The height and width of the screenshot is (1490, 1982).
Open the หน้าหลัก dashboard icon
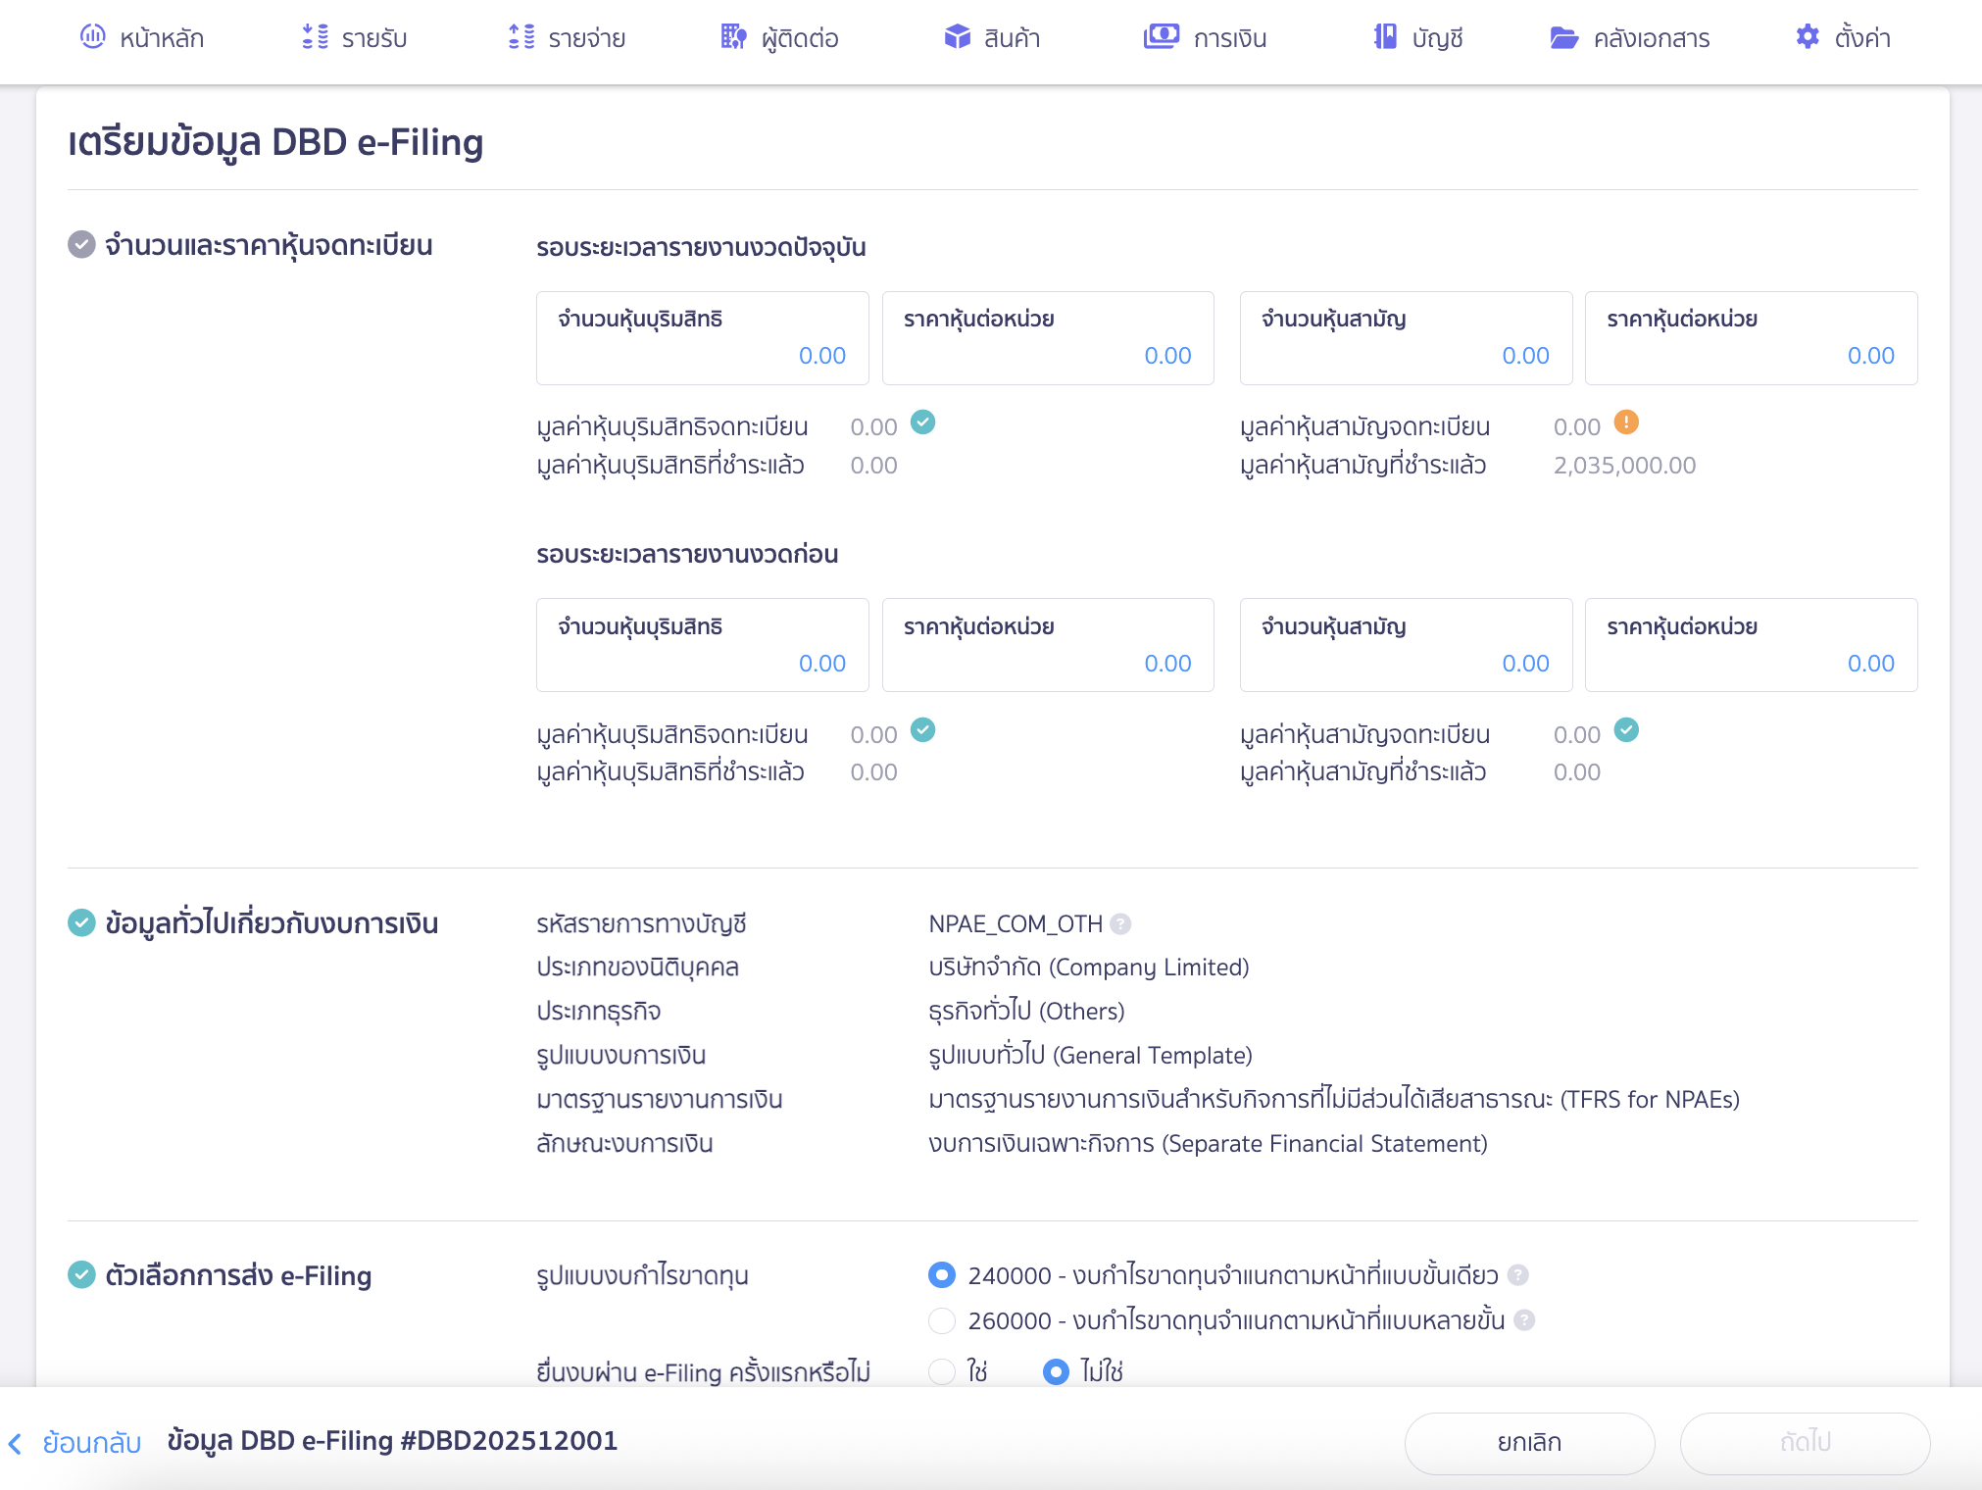click(x=93, y=37)
